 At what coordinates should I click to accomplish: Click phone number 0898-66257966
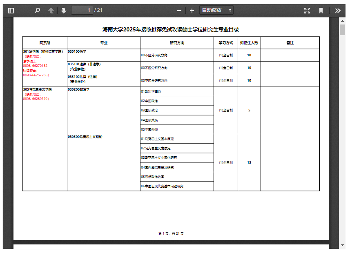coord(36,75)
